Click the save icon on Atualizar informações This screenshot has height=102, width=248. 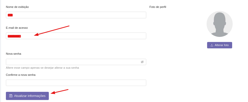(x=11, y=96)
